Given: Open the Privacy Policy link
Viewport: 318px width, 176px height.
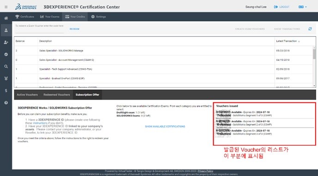Looking at the screenshot, I should (x=205, y=171).
